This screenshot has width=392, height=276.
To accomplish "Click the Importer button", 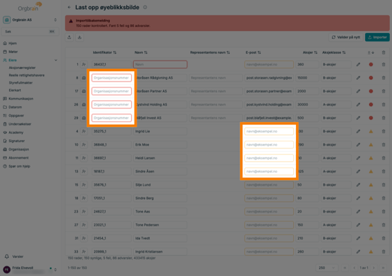I will [378, 37].
